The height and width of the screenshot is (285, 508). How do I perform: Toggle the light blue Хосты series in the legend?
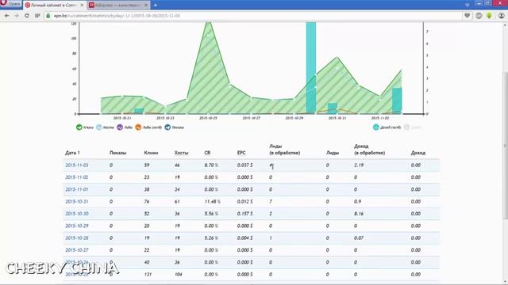pos(105,127)
